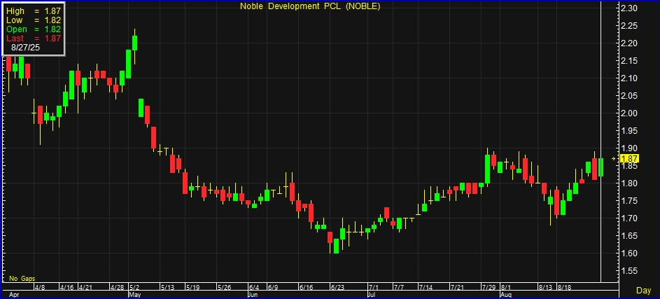The height and width of the screenshot is (299, 660).
Task: Click the 8/27/25 date in data box
Action: [x=26, y=48]
